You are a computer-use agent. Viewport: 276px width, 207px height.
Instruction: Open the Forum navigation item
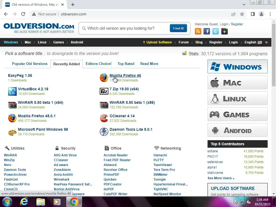click(184, 42)
